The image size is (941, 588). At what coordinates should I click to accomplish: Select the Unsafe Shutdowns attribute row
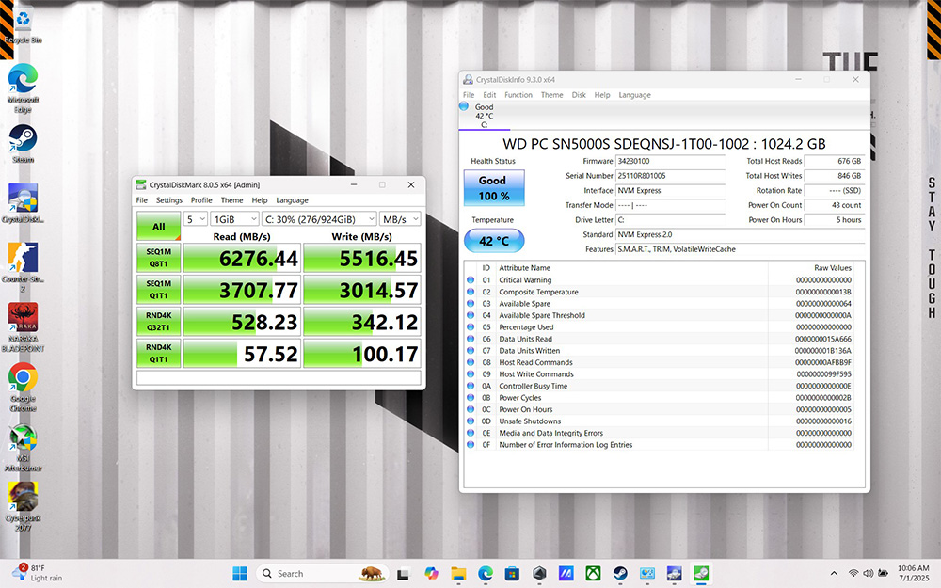point(660,421)
